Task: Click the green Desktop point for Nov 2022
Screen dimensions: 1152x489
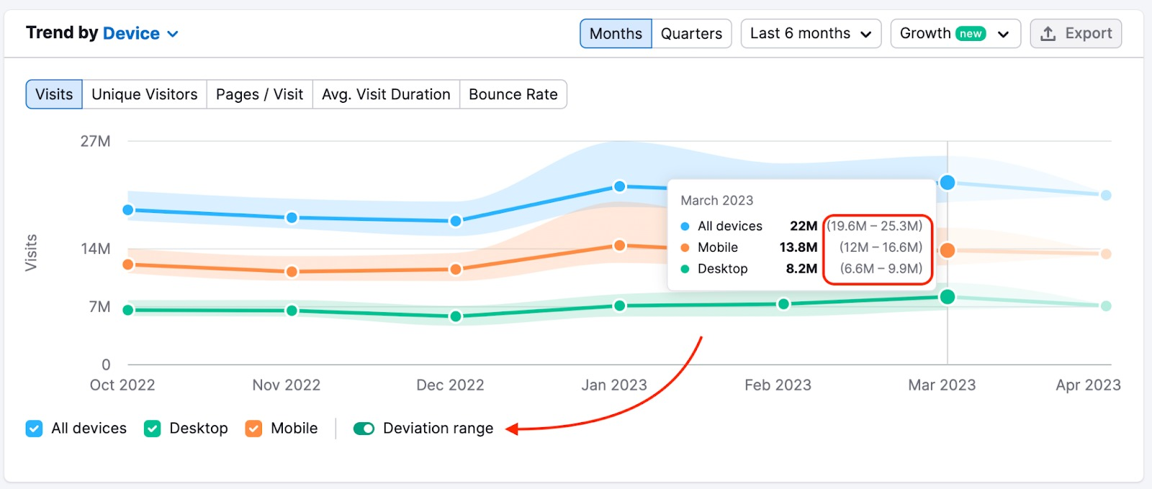Action: (292, 311)
